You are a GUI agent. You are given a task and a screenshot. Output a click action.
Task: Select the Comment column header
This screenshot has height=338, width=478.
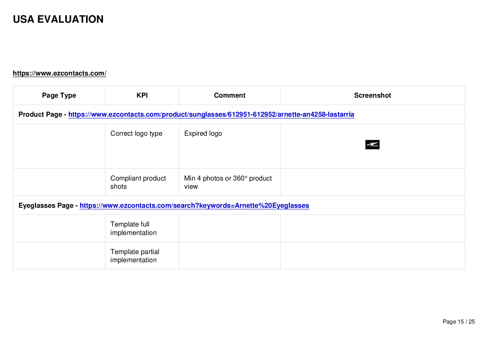point(230,95)
